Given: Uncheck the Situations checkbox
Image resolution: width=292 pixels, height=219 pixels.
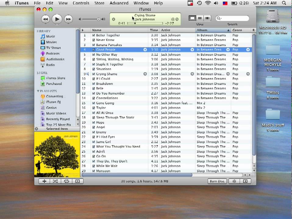Looking at the screenshot, I should tap(94, 69).
